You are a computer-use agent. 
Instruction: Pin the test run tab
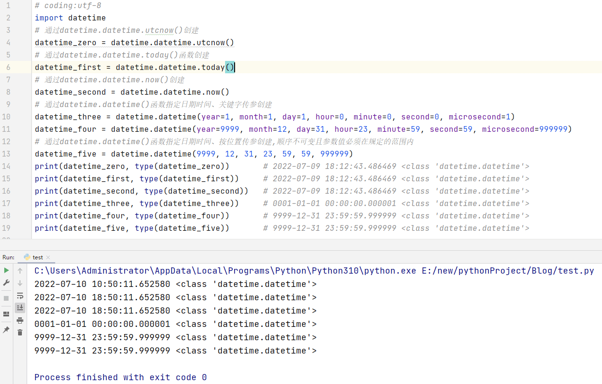6,330
